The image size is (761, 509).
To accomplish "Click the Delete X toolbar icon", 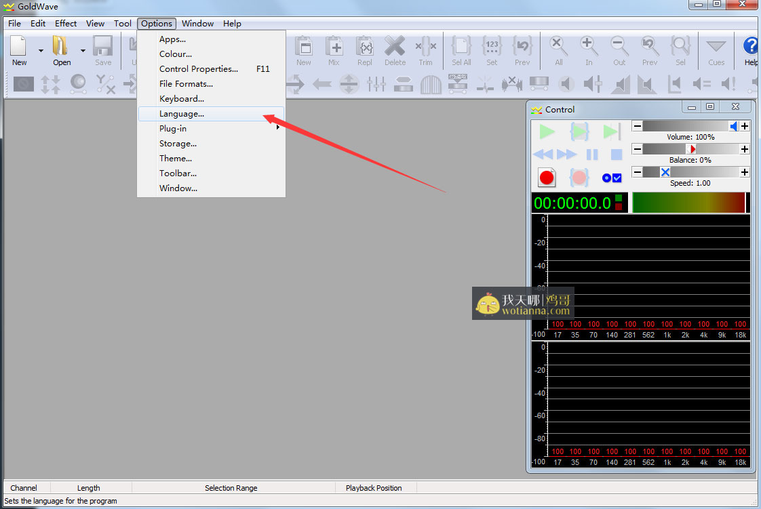I will [395, 47].
